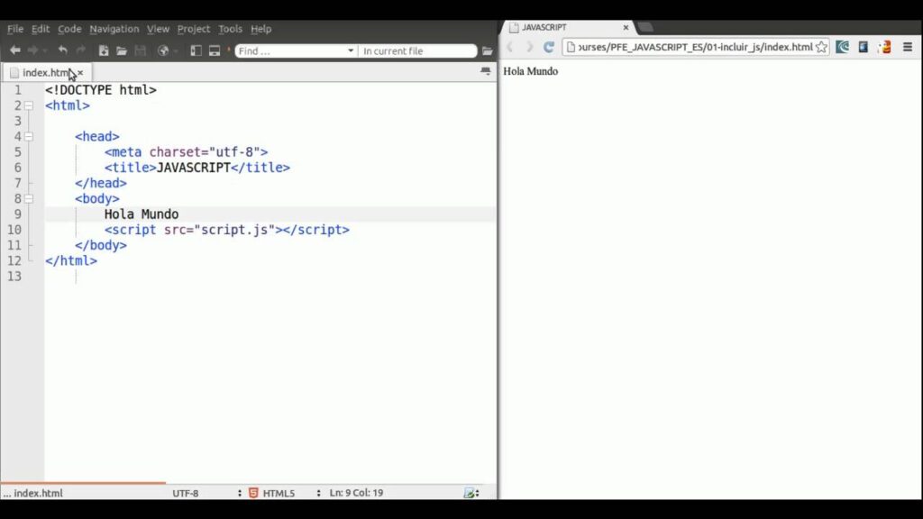
Task: Collapse the body tag fold marker
Action: click(x=29, y=198)
